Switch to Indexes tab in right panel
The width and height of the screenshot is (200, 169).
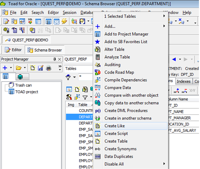pos(184,81)
